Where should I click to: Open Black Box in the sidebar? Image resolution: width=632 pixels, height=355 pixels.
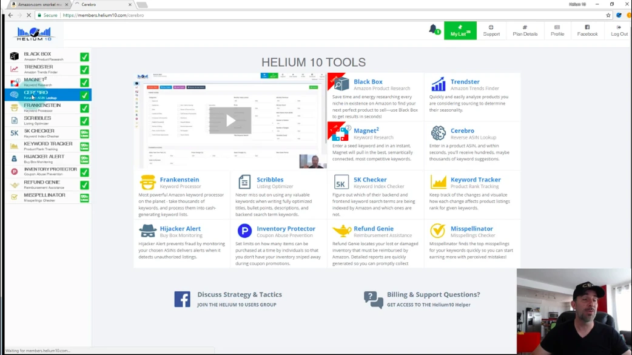[47, 56]
